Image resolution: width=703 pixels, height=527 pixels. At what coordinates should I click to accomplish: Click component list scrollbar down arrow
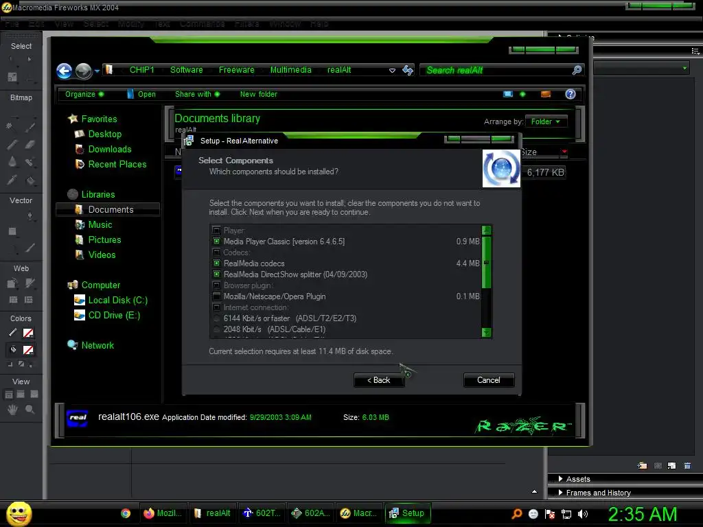tap(486, 333)
